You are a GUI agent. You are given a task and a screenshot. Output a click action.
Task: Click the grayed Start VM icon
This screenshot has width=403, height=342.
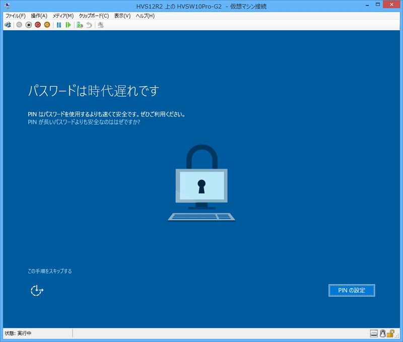(19, 25)
